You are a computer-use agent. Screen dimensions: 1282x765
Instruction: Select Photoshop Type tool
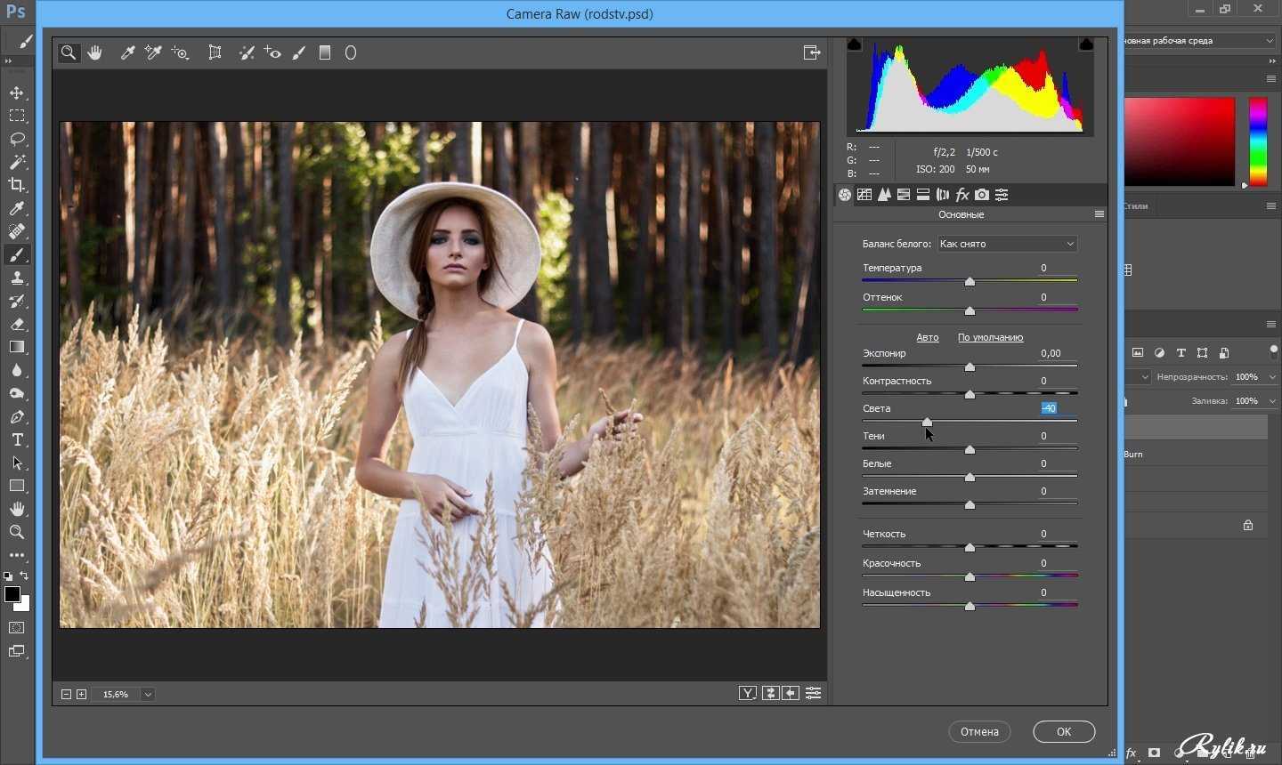(17, 439)
